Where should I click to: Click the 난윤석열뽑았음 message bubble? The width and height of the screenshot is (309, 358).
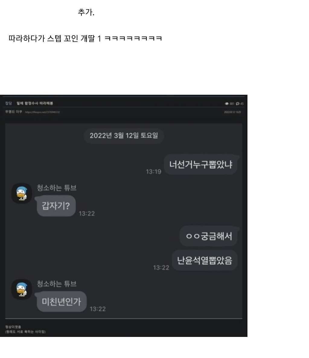tap(205, 261)
